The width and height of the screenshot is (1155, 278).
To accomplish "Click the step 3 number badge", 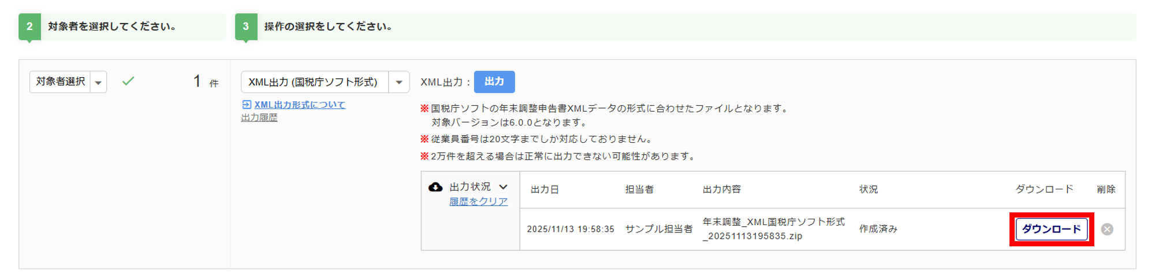I will tap(246, 26).
